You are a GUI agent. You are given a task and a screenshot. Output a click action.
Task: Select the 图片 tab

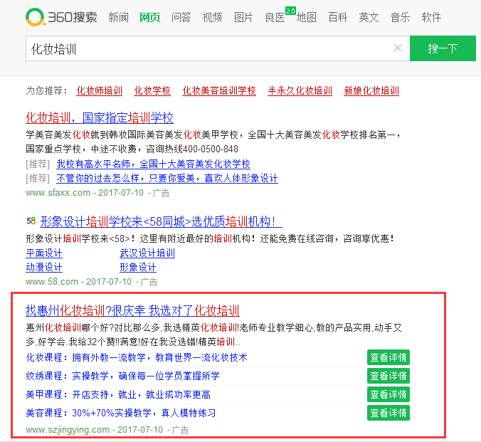[x=243, y=17]
